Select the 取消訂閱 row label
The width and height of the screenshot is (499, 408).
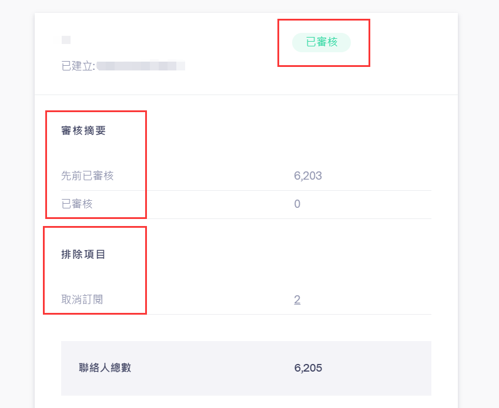coord(82,300)
